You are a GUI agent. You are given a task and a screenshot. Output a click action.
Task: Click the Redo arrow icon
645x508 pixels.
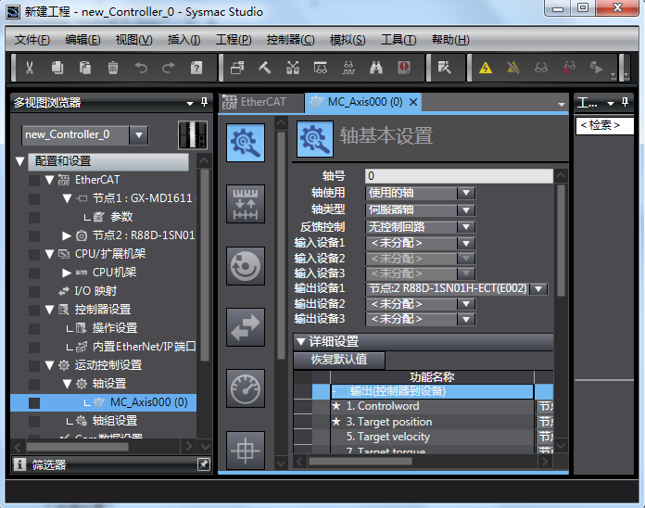(x=169, y=68)
